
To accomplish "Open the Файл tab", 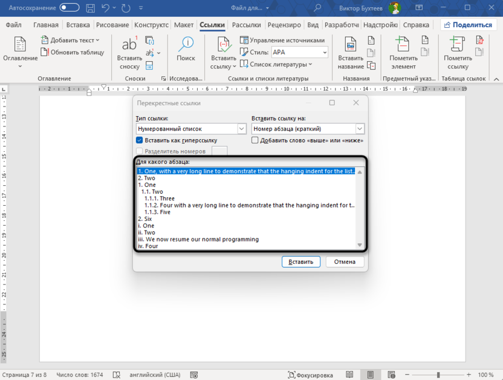I will pos(13,25).
